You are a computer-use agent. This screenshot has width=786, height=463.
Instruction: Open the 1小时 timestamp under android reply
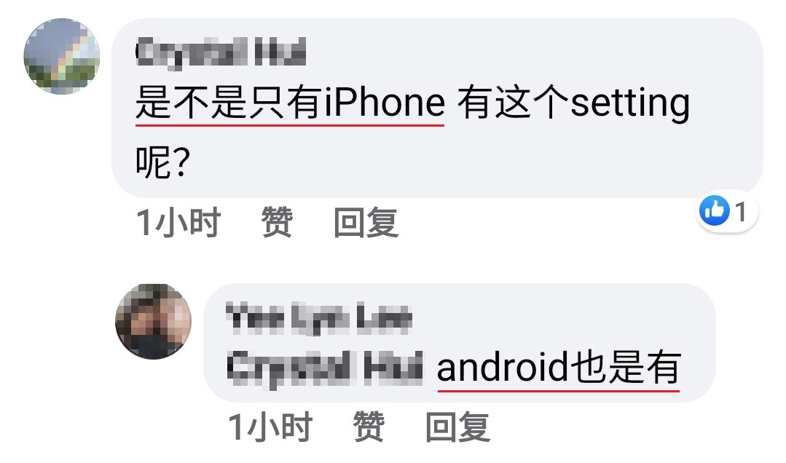[270, 427]
